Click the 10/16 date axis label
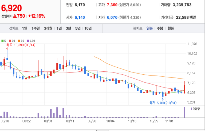205x131 pixels. point(132,121)
